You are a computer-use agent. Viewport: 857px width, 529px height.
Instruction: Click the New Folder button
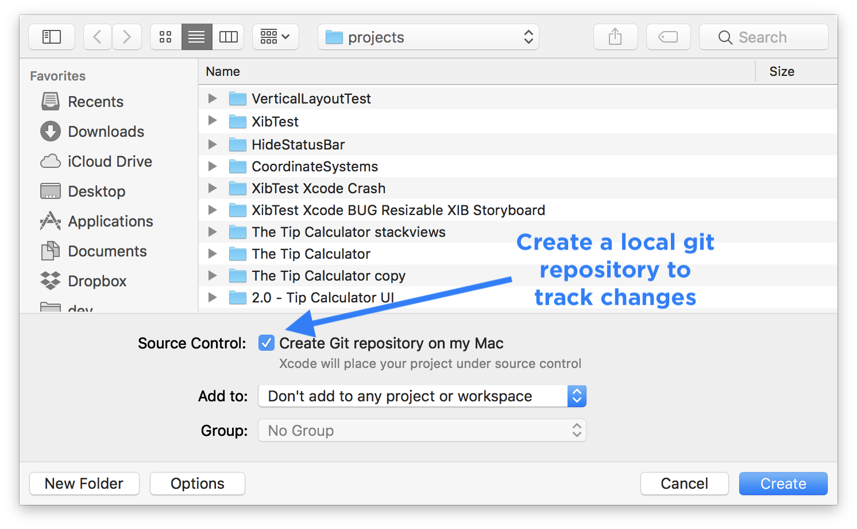point(84,483)
